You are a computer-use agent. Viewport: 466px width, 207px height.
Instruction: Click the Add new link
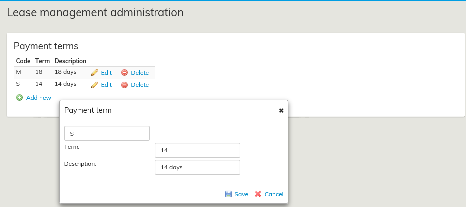[38, 98]
